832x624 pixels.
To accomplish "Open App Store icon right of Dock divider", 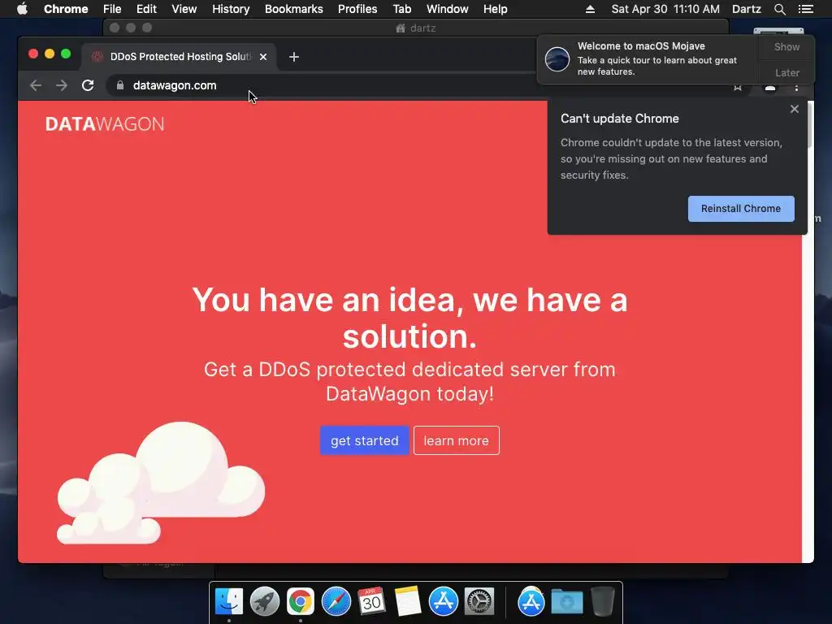I will click(x=531, y=602).
